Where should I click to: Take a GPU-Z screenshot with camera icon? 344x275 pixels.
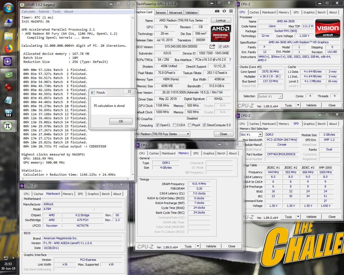click(x=217, y=11)
